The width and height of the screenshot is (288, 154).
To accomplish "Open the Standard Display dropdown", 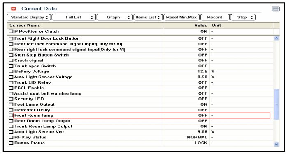I will click(x=29, y=17).
